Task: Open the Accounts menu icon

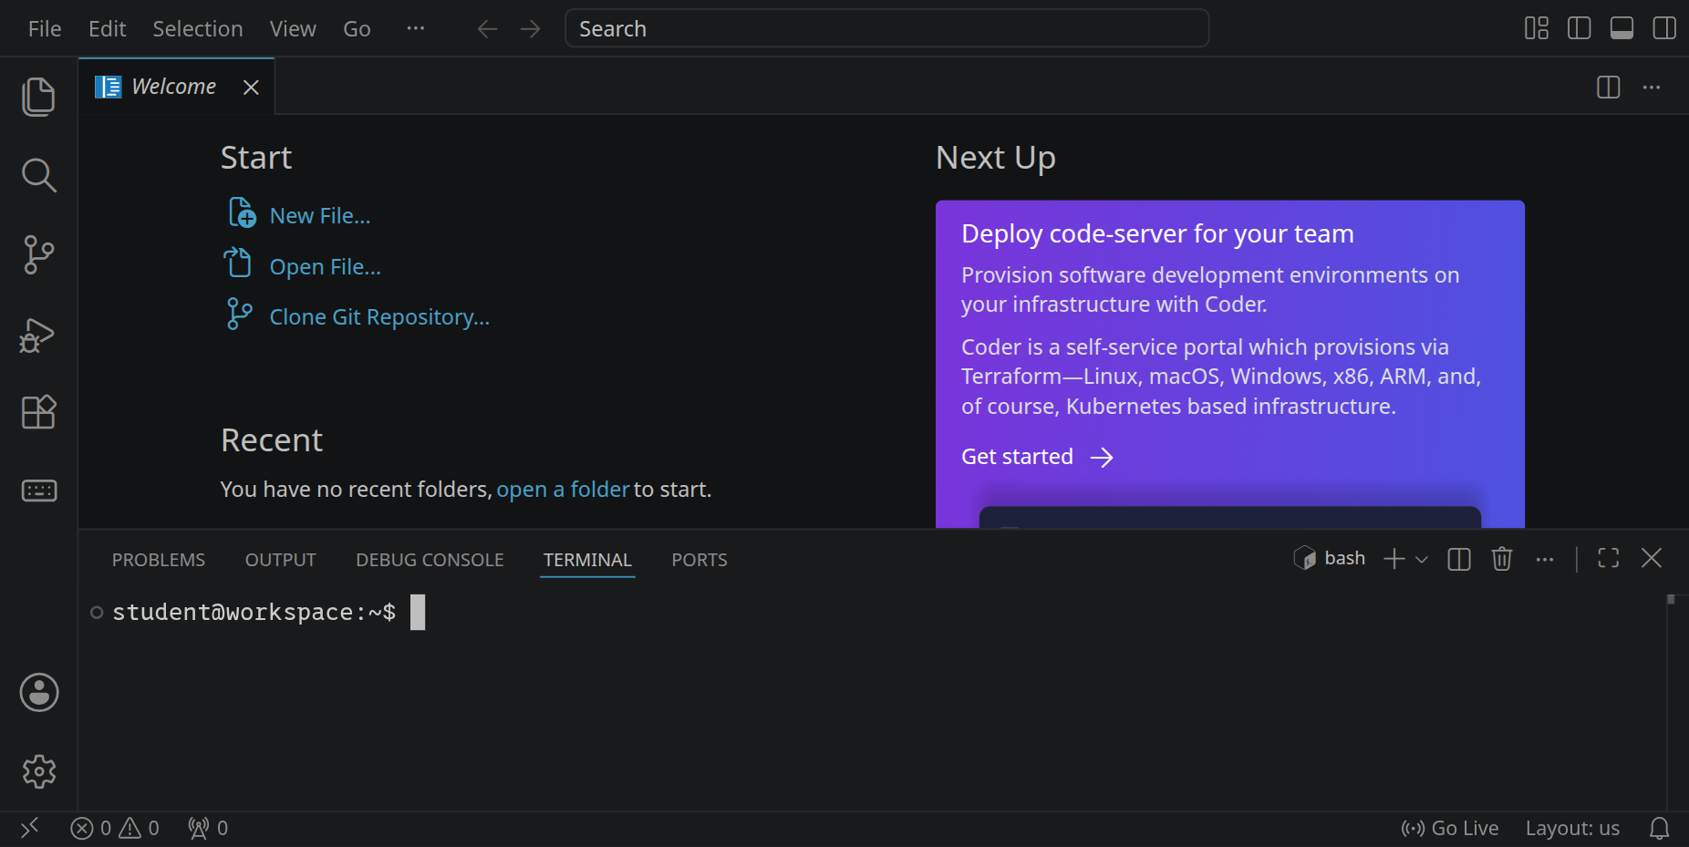Action: 39,693
